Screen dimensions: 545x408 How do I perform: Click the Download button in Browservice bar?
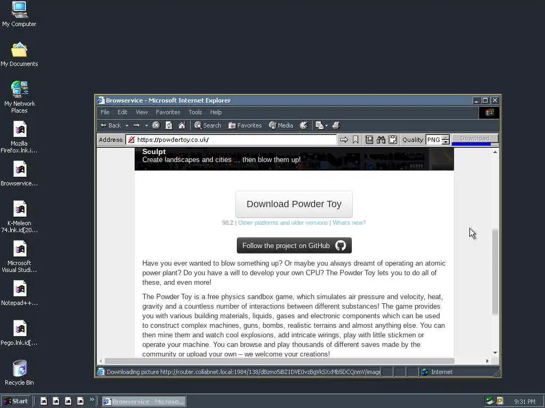(475, 138)
